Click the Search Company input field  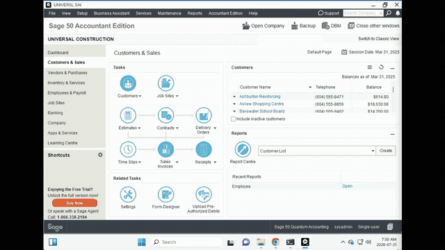click(361, 13)
